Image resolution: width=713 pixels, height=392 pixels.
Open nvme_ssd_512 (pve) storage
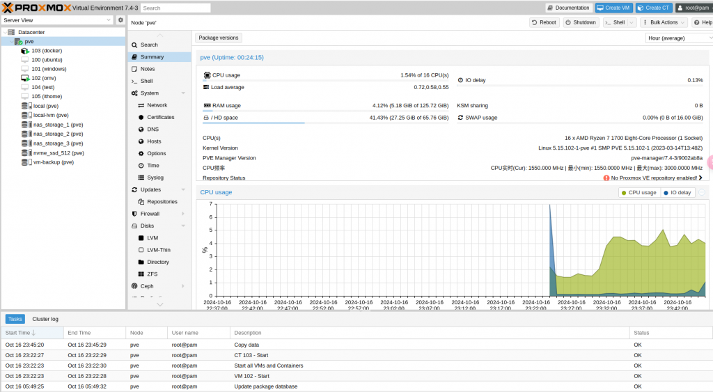58,152
